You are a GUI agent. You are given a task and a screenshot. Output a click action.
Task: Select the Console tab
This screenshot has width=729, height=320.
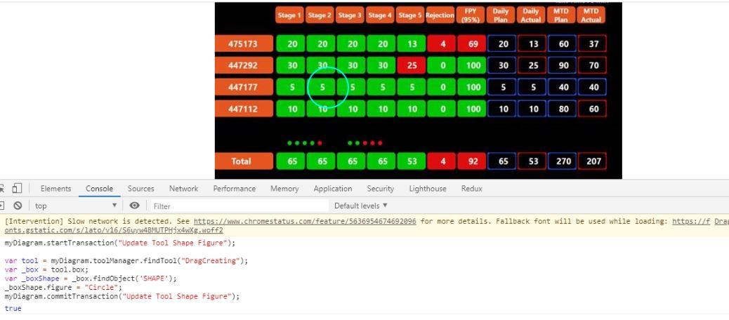tap(100, 189)
